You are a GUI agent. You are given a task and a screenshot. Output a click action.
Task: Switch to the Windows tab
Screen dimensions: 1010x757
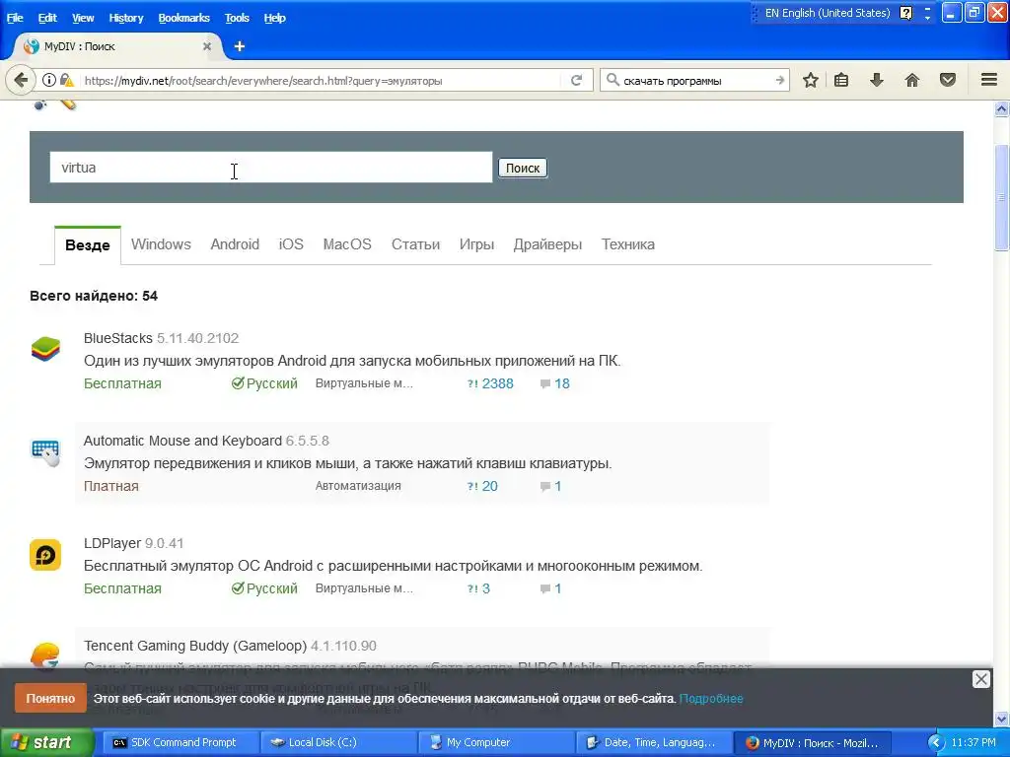pos(161,244)
